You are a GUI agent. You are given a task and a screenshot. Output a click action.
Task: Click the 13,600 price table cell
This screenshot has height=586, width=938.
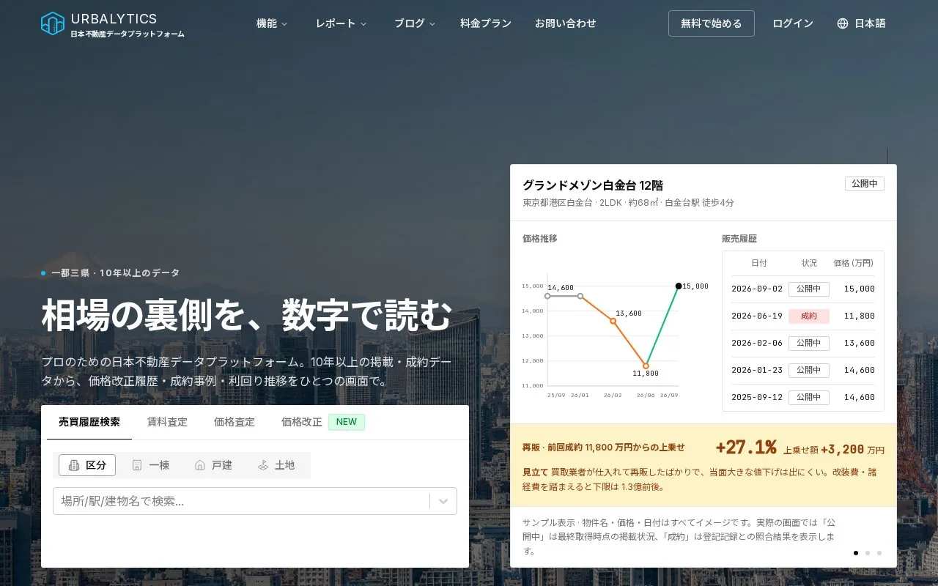click(860, 343)
